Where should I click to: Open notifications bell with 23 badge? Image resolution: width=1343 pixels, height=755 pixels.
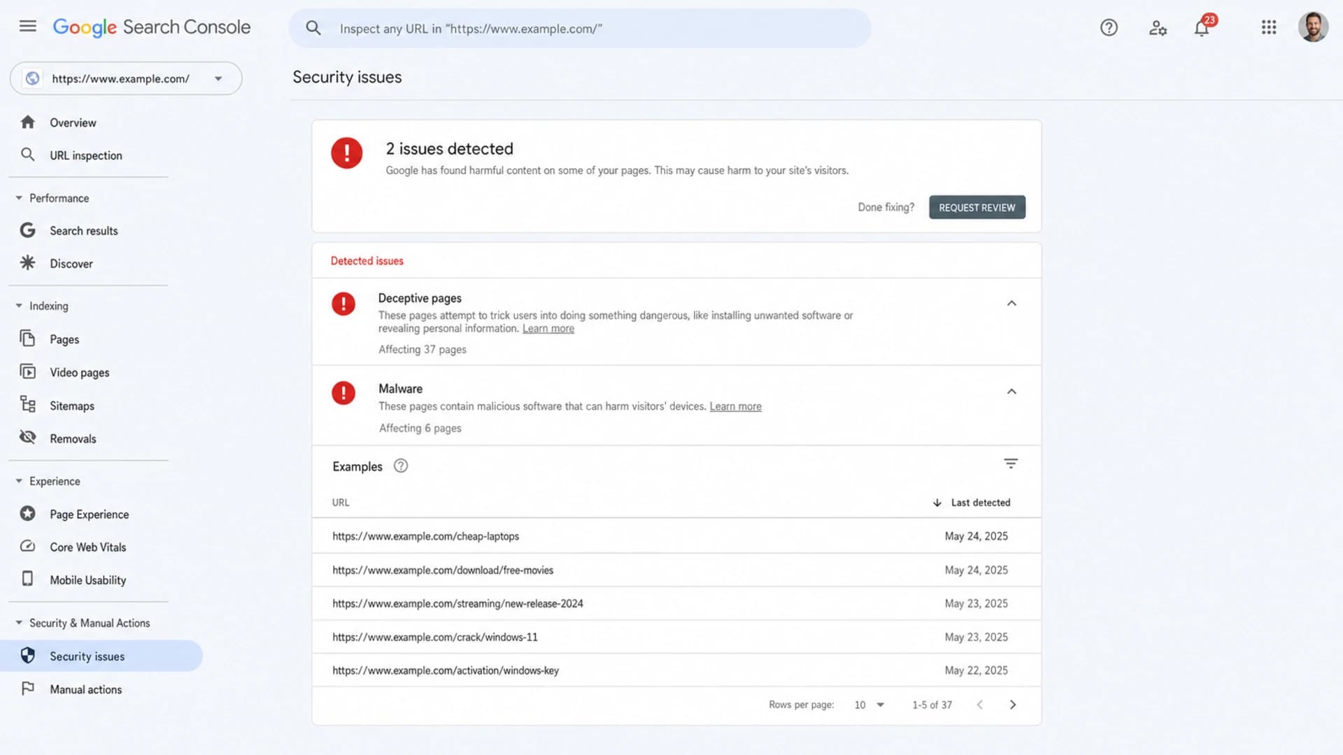pos(1203,27)
